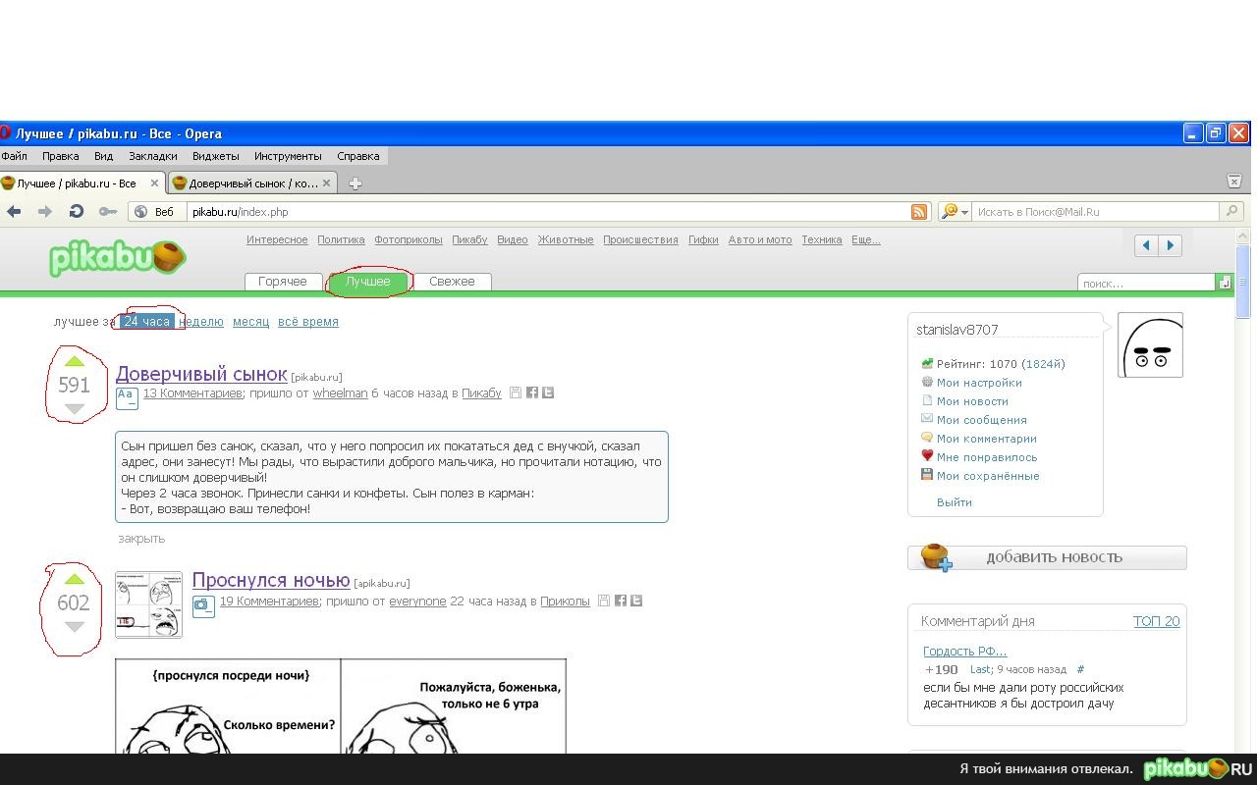Close the 'Лучшее / pikabu.ru - Все' tab
Image resolution: width=1257 pixels, height=785 pixels.
point(154,183)
